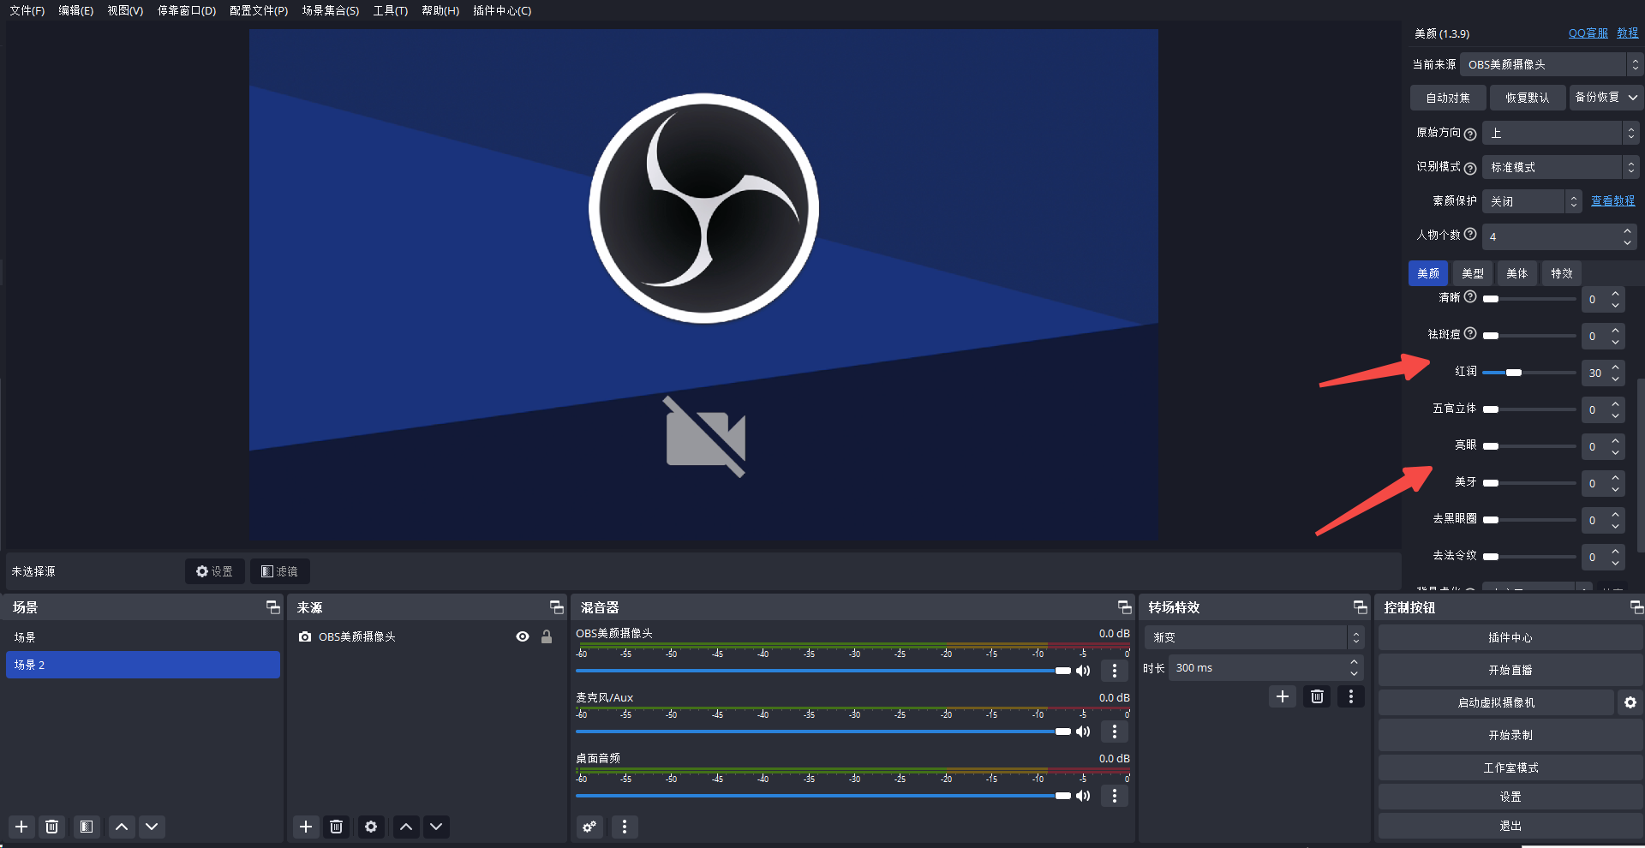This screenshot has width=1645, height=848.
Task: Toggle lock of OBS美颜摄像头 source
Action: [547, 636]
